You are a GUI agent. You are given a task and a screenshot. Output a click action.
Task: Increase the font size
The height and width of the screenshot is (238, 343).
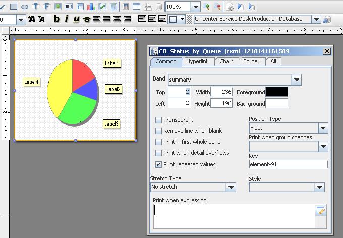pos(31,19)
